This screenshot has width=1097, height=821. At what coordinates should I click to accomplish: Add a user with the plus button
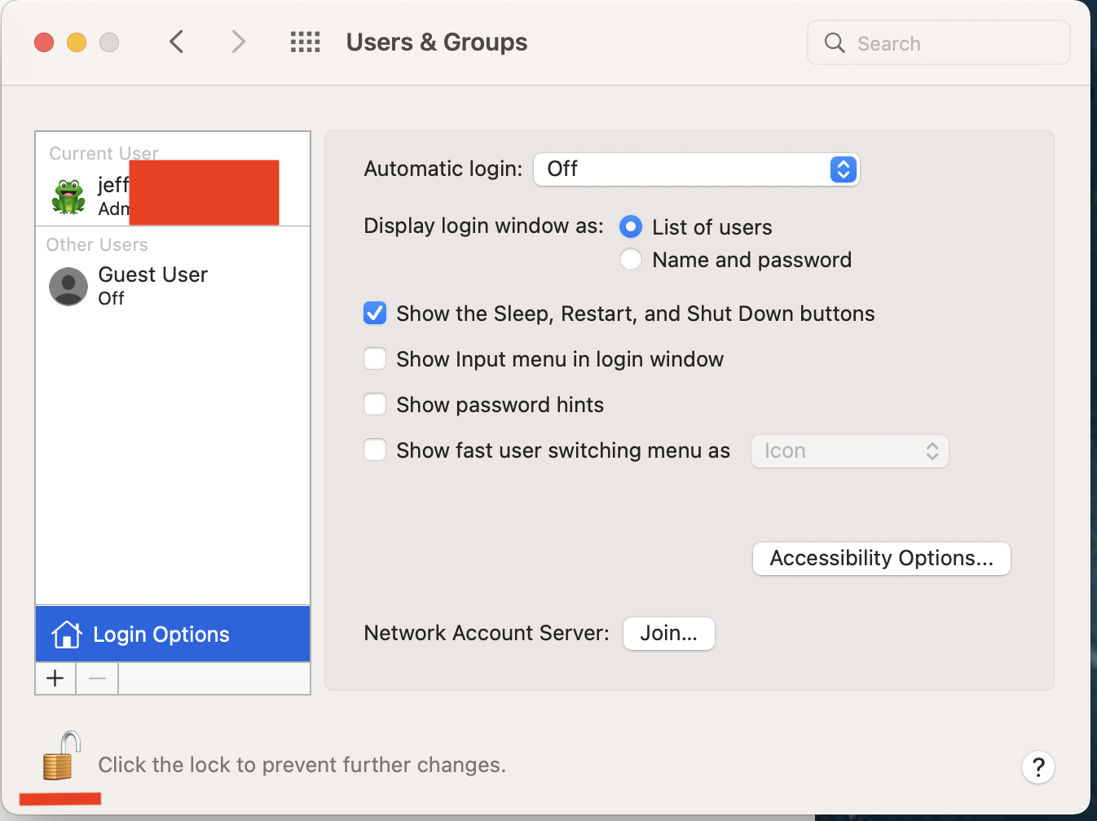[55, 678]
